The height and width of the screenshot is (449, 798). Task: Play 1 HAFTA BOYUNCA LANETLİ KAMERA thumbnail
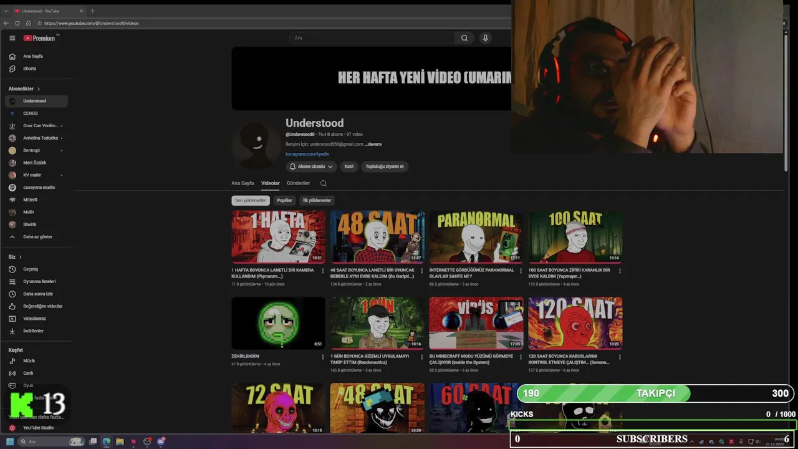278,236
